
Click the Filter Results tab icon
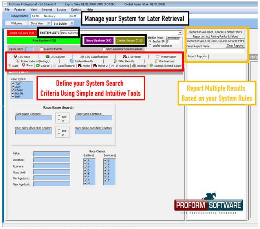point(115,61)
